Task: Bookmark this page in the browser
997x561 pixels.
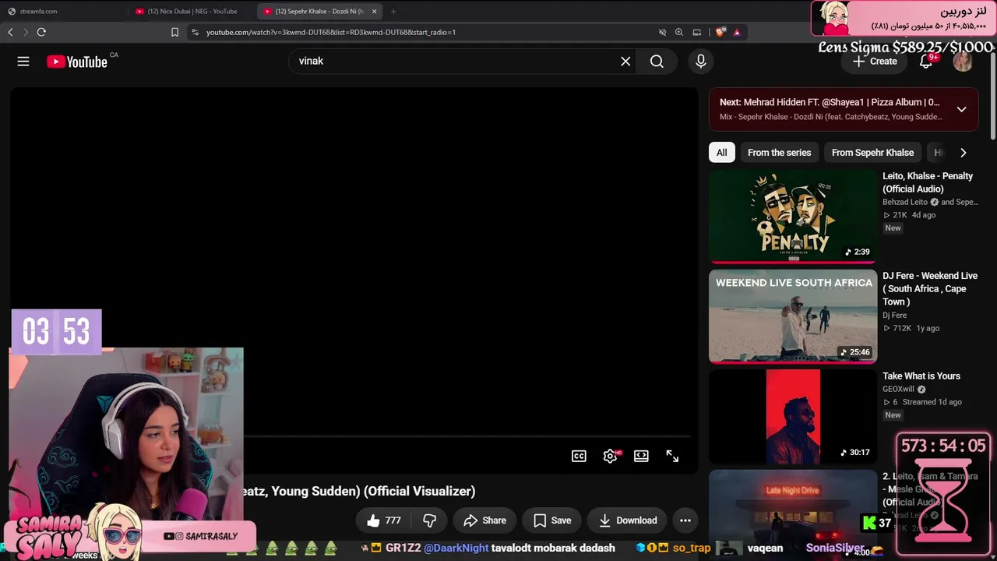Action: (174, 32)
